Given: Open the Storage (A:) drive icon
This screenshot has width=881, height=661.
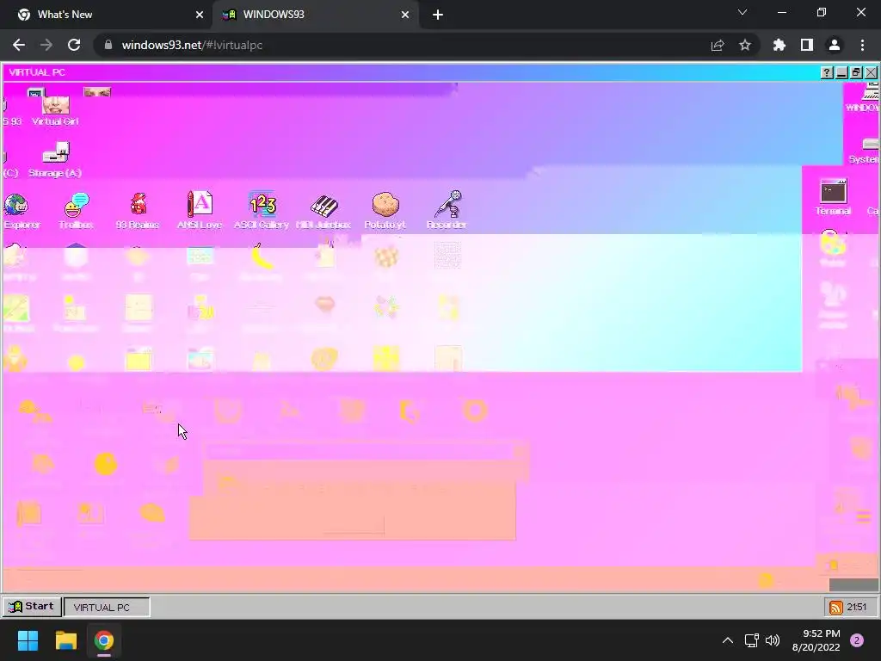Looking at the screenshot, I should pyautogui.click(x=55, y=159).
